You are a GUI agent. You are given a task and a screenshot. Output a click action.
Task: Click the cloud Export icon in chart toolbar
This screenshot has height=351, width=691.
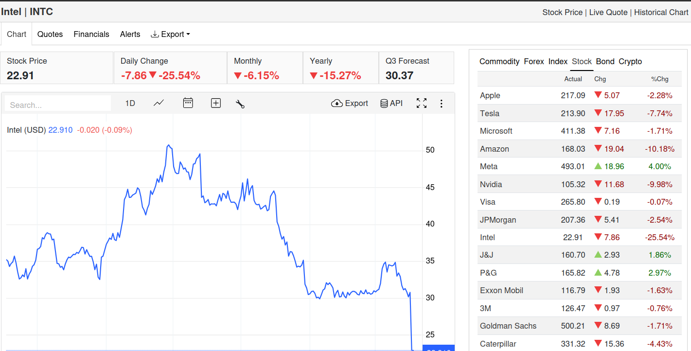click(337, 103)
